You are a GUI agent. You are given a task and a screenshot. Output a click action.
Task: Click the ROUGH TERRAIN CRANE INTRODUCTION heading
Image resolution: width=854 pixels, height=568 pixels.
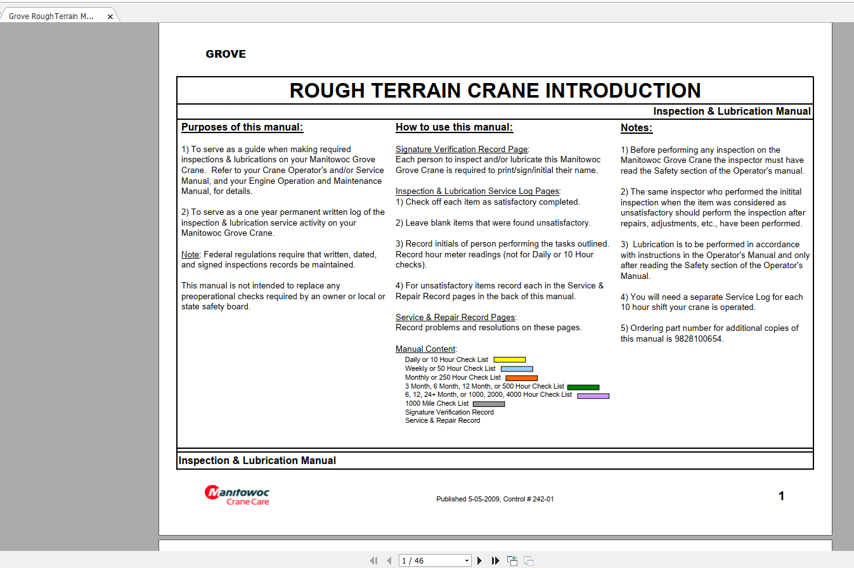tap(495, 91)
